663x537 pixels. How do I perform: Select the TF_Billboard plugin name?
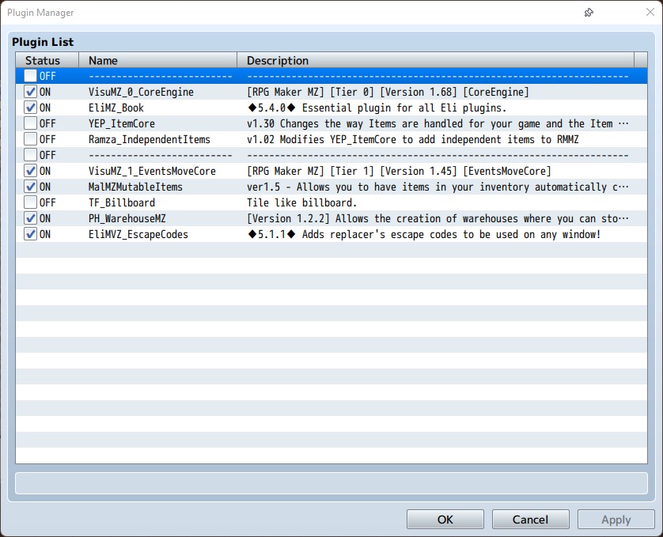pos(122,202)
